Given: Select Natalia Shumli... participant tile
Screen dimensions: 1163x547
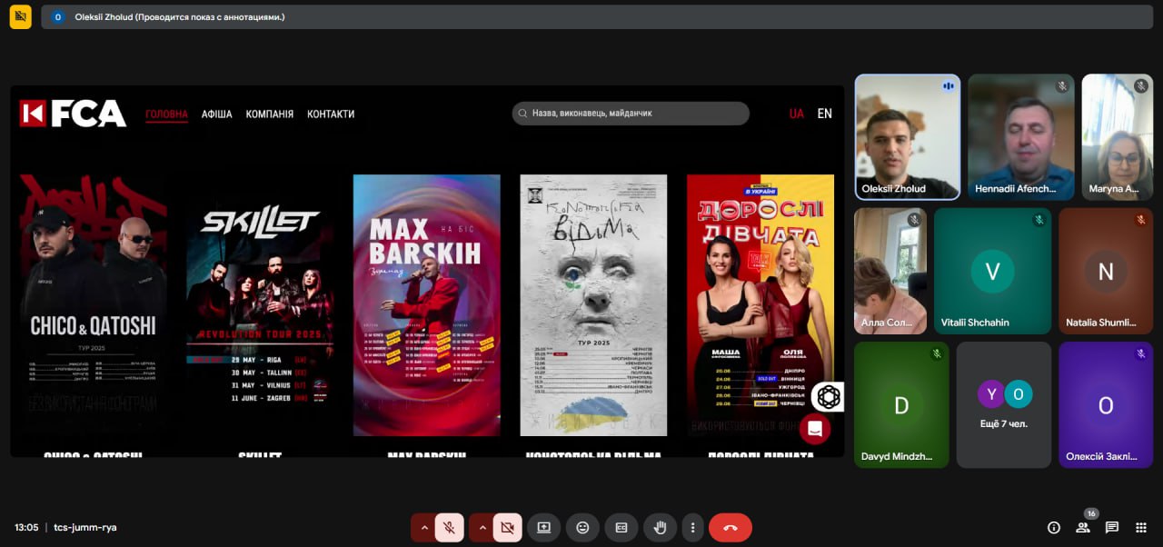Looking at the screenshot, I should (1106, 271).
